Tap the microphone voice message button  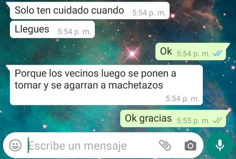click(x=220, y=145)
